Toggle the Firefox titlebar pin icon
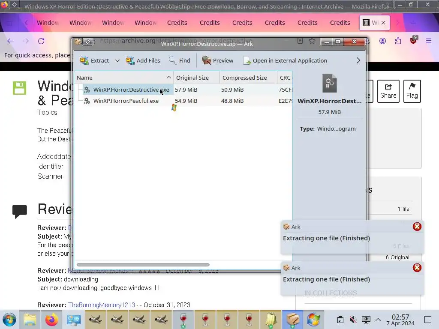 [x=15, y=5]
